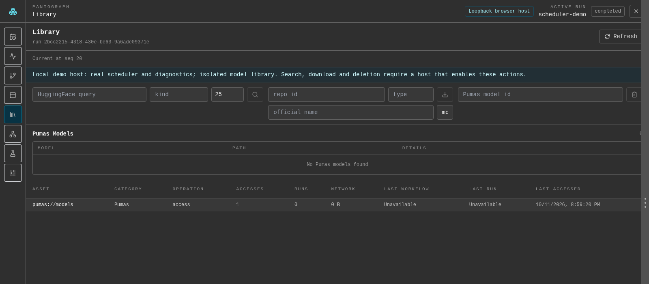649x284 pixels.
Task: Open the git branch sidebar icon
Action: [13, 75]
